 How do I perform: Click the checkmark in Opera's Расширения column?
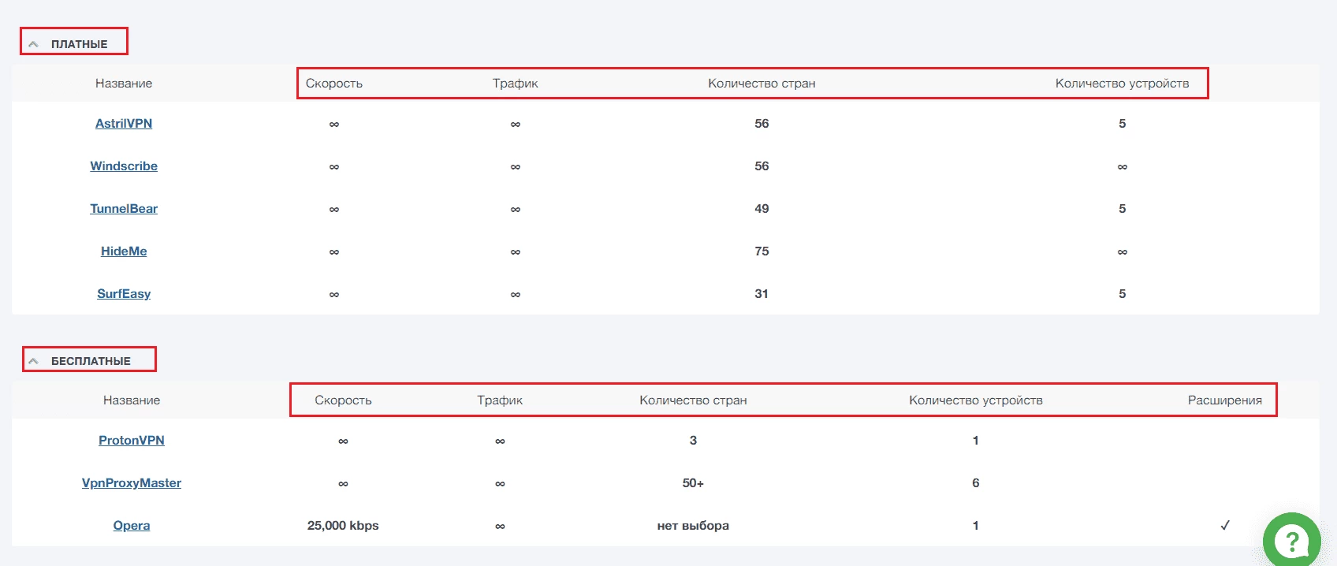point(1225,526)
